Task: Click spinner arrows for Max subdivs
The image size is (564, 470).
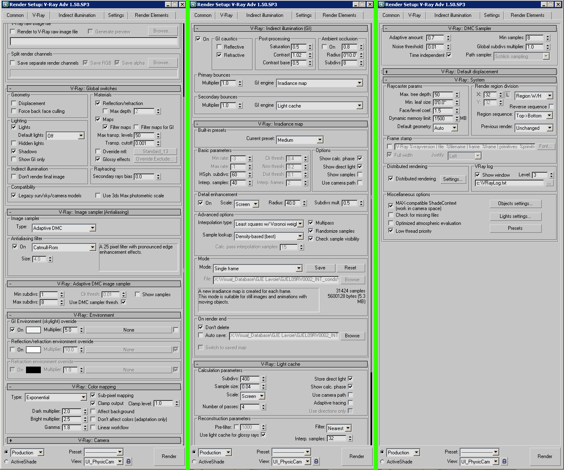Action: [62, 302]
